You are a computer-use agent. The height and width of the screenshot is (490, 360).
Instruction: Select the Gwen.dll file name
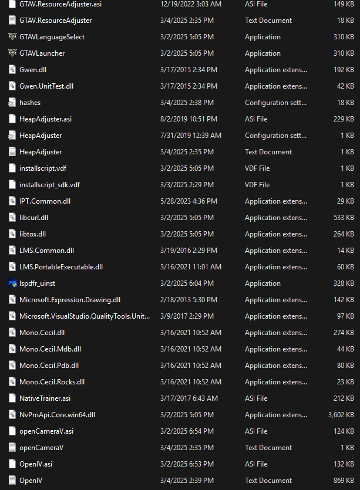point(33,70)
